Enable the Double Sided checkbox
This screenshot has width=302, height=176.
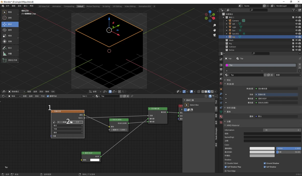[x=226, y=163]
